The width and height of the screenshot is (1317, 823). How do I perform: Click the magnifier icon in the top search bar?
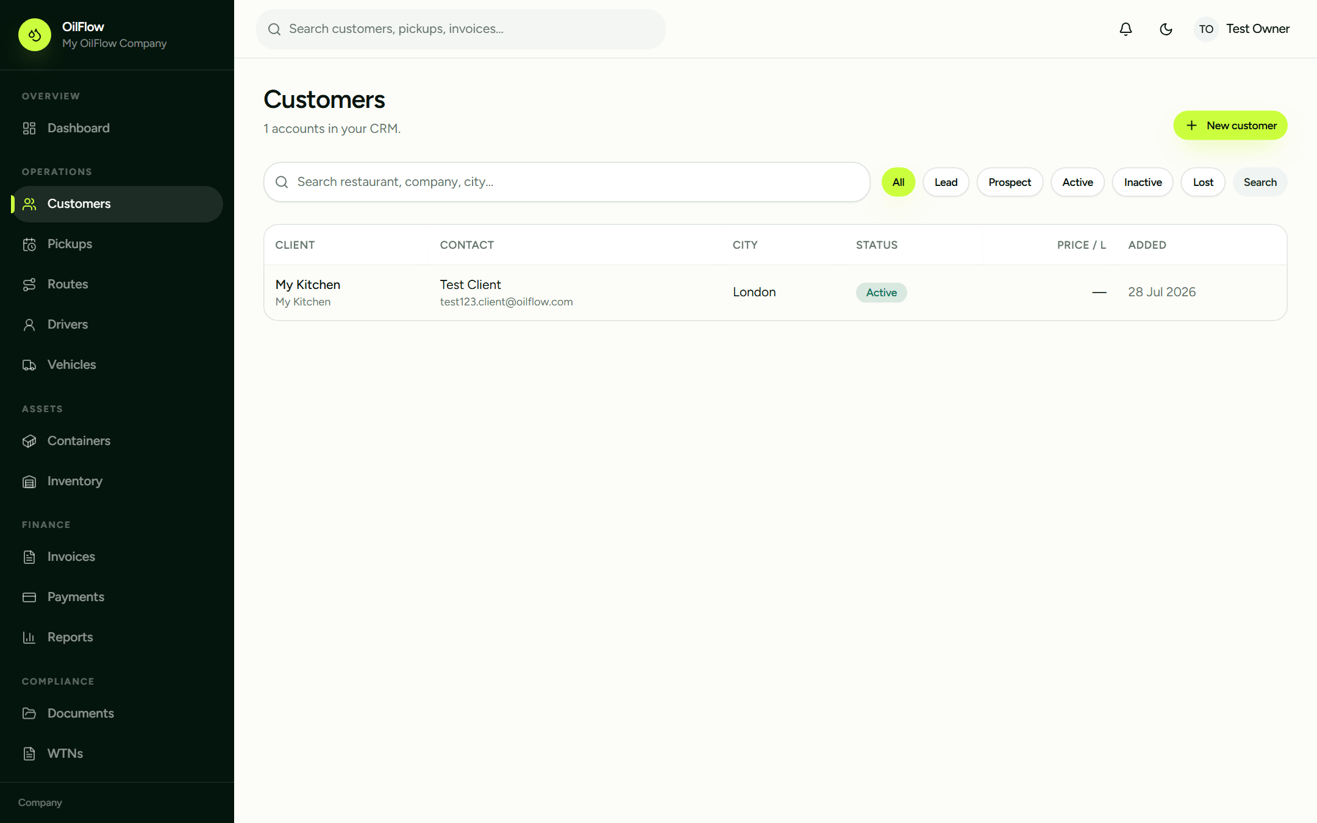click(x=274, y=29)
